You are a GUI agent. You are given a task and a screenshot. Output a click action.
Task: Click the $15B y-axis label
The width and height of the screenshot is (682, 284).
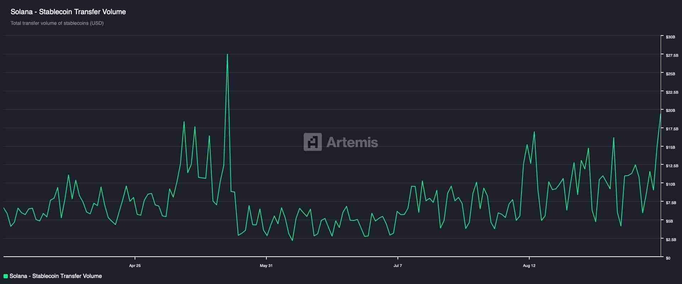[x=670, y=147]
